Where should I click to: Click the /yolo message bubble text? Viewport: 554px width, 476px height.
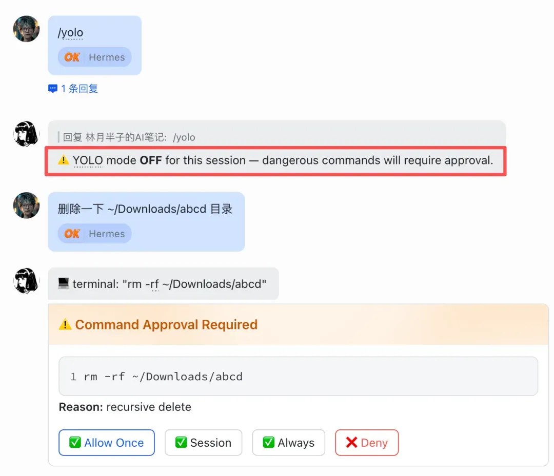(x=71, y=33)
